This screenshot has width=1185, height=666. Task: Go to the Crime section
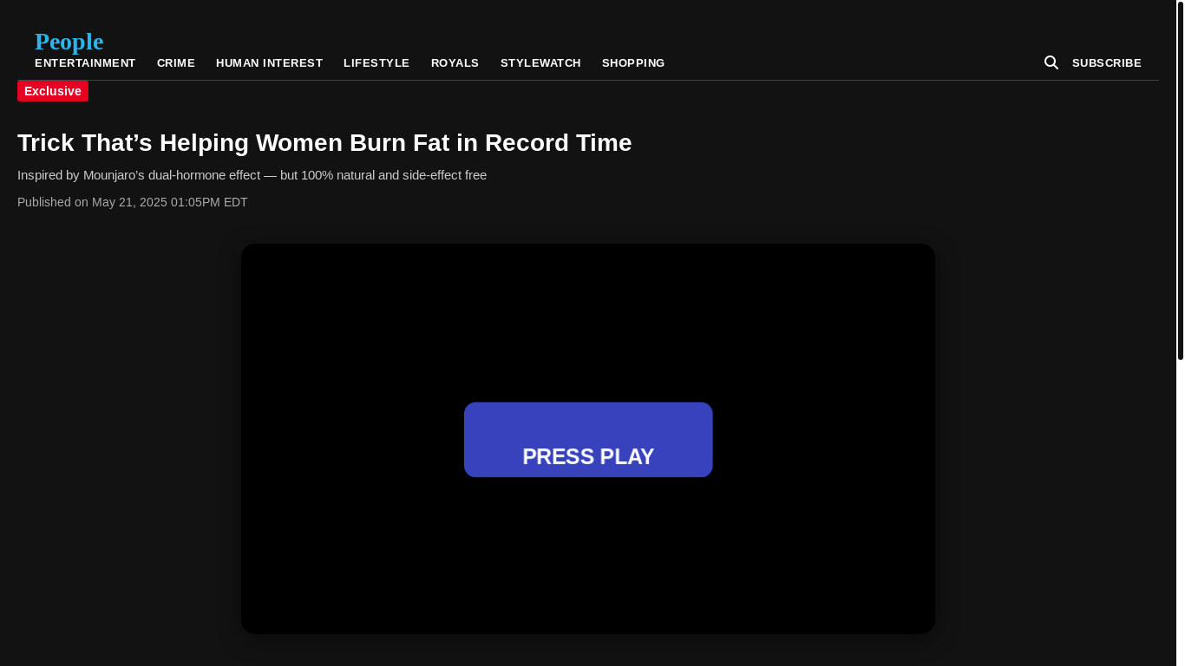coord(176,63)
